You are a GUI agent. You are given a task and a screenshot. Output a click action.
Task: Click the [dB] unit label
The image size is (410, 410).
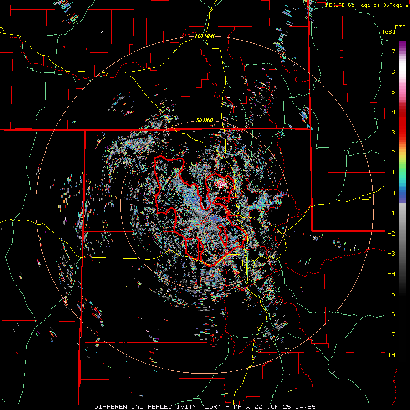click(389, 31)
